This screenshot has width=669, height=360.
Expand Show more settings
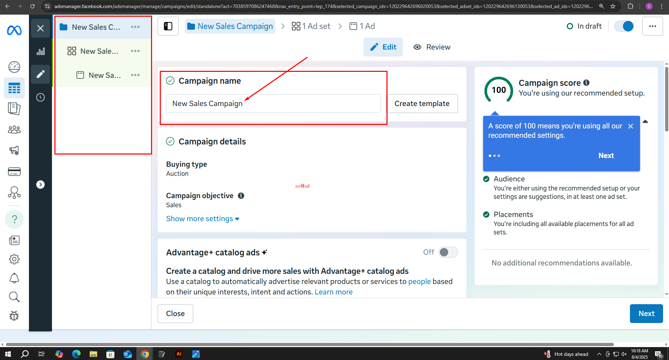point(203,219)
